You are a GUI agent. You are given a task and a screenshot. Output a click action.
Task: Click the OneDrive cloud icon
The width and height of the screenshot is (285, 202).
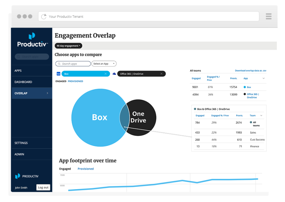click(114, 74)
